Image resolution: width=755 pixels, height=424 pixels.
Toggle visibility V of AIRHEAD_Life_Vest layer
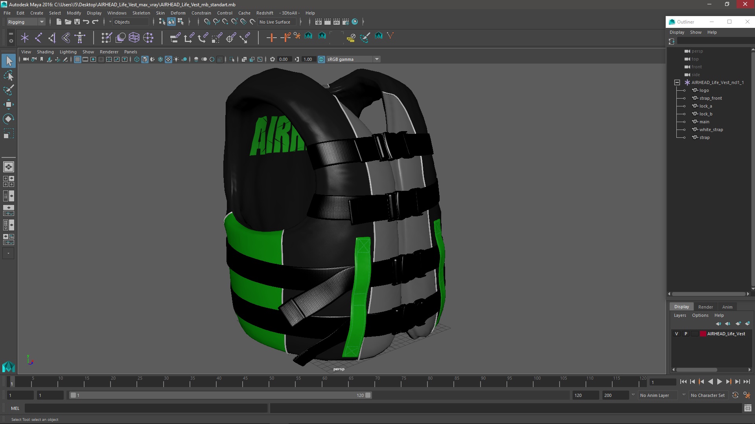point(676,334)
